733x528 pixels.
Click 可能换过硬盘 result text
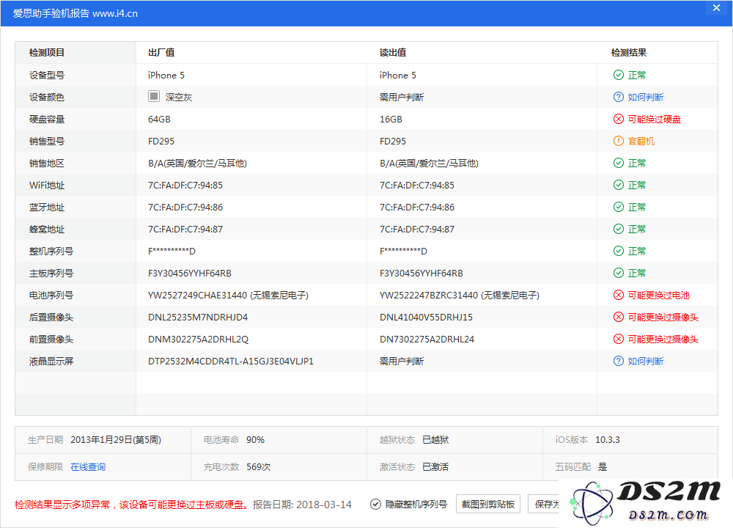[x=655, y=120]
